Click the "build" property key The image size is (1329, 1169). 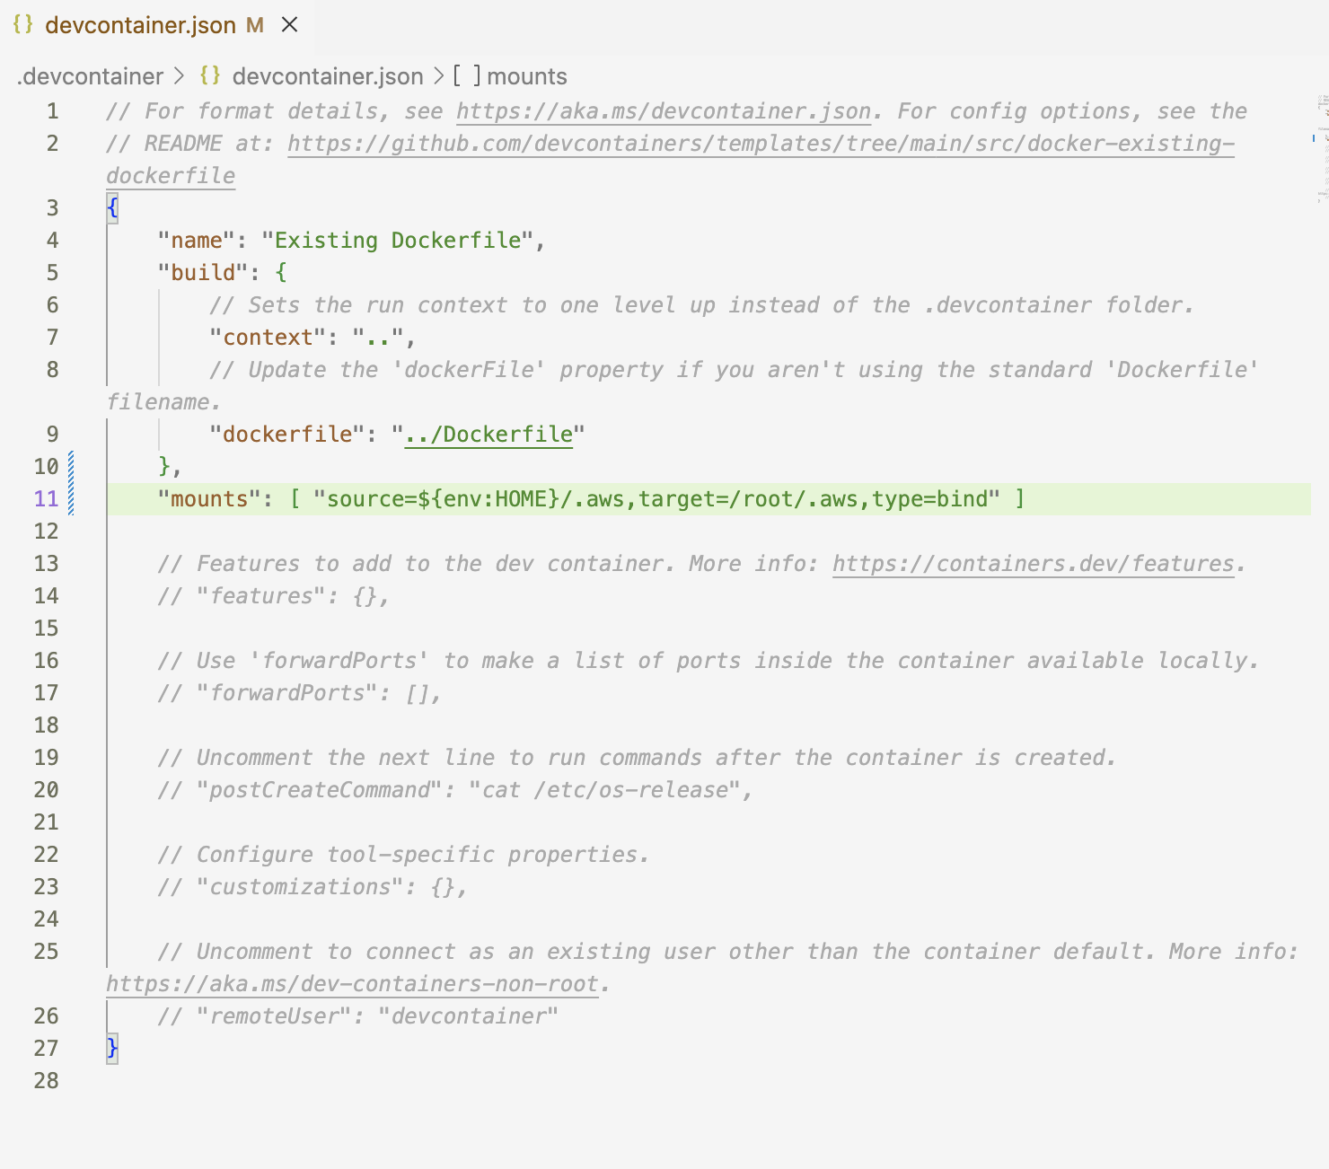[203, 273]
